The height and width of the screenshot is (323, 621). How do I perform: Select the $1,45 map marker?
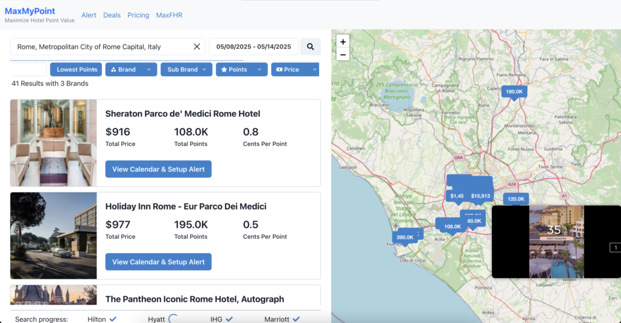pos(457,196)
